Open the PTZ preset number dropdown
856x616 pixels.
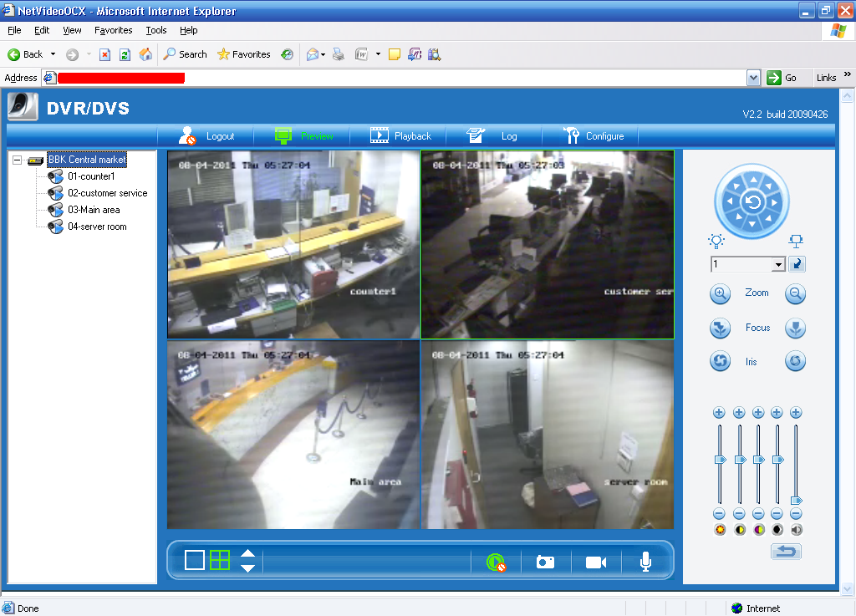click(x=779, y=264)
